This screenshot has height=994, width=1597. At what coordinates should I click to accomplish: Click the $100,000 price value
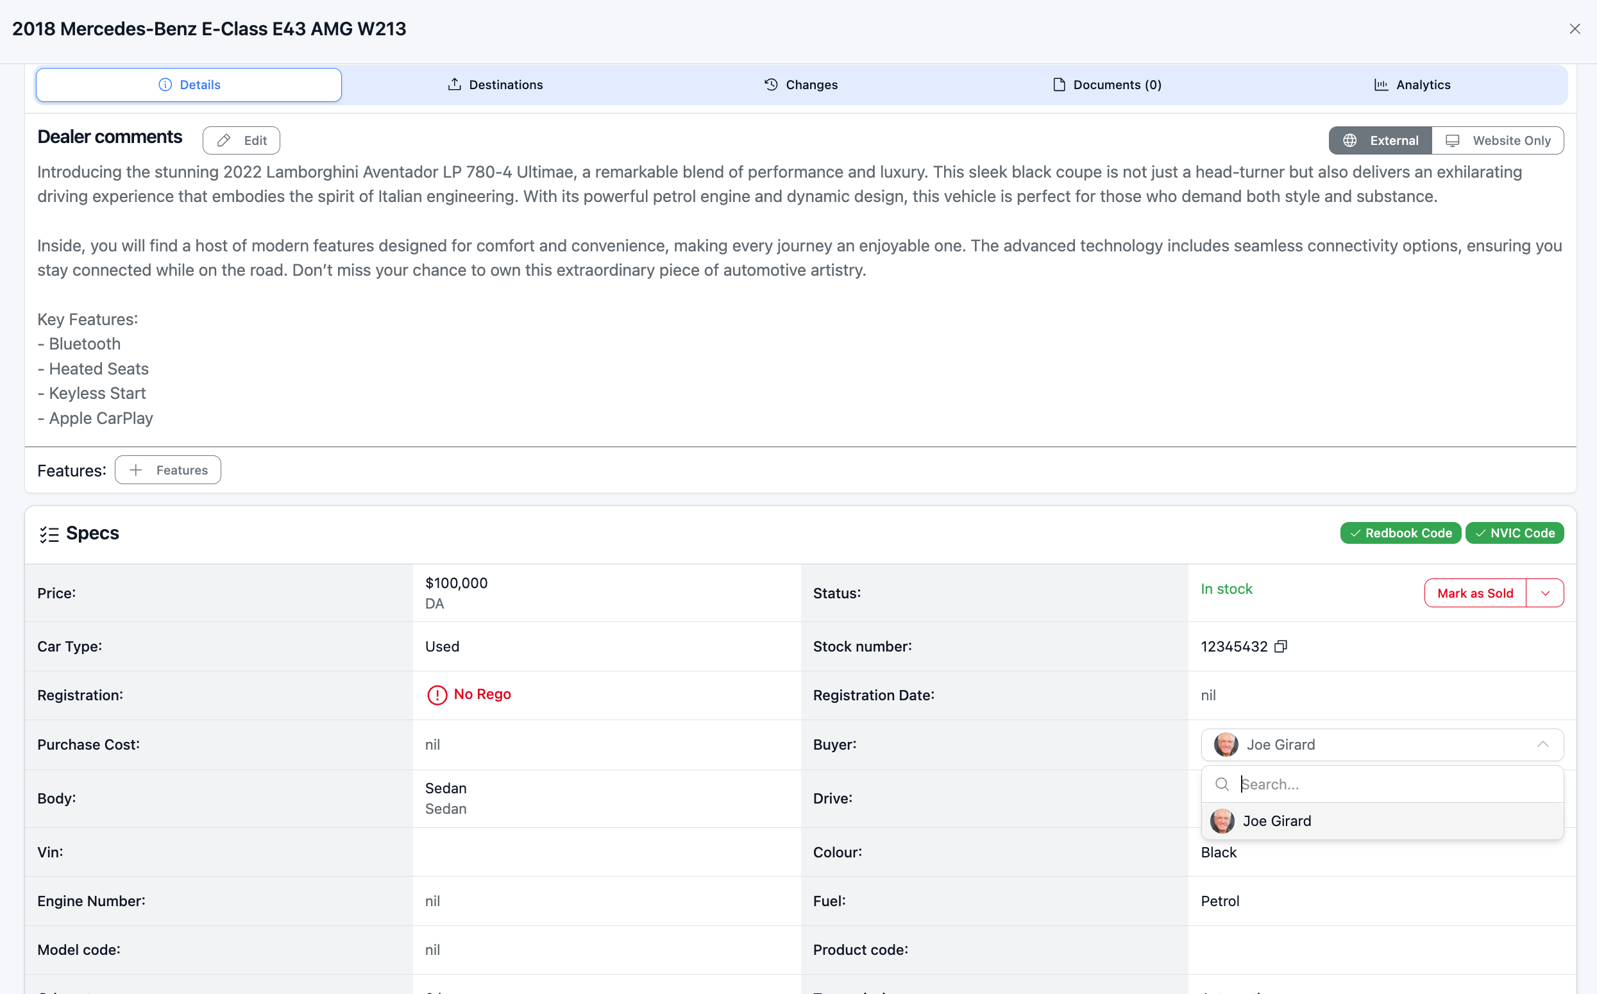click(x=456, y=583)
